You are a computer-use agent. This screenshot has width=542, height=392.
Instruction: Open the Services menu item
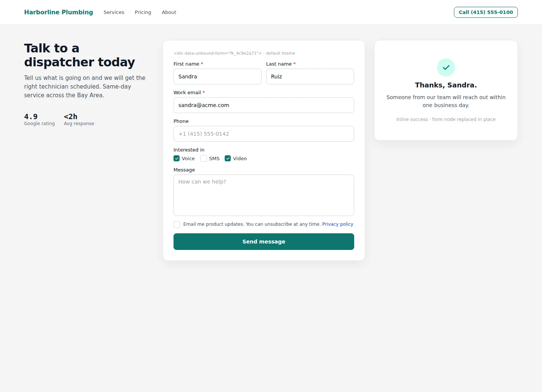[114, 12]
